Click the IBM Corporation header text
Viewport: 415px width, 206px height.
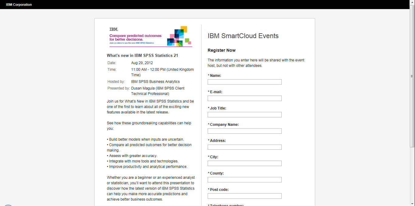point(19,5)
